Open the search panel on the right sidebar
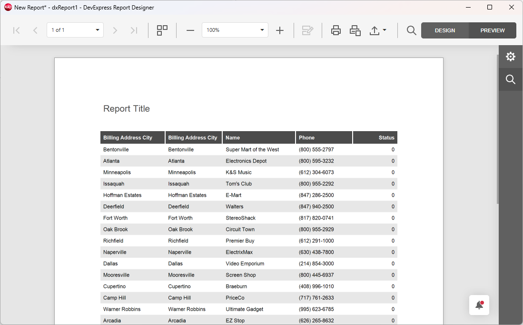Screen dimensions: 523x325 511,79
